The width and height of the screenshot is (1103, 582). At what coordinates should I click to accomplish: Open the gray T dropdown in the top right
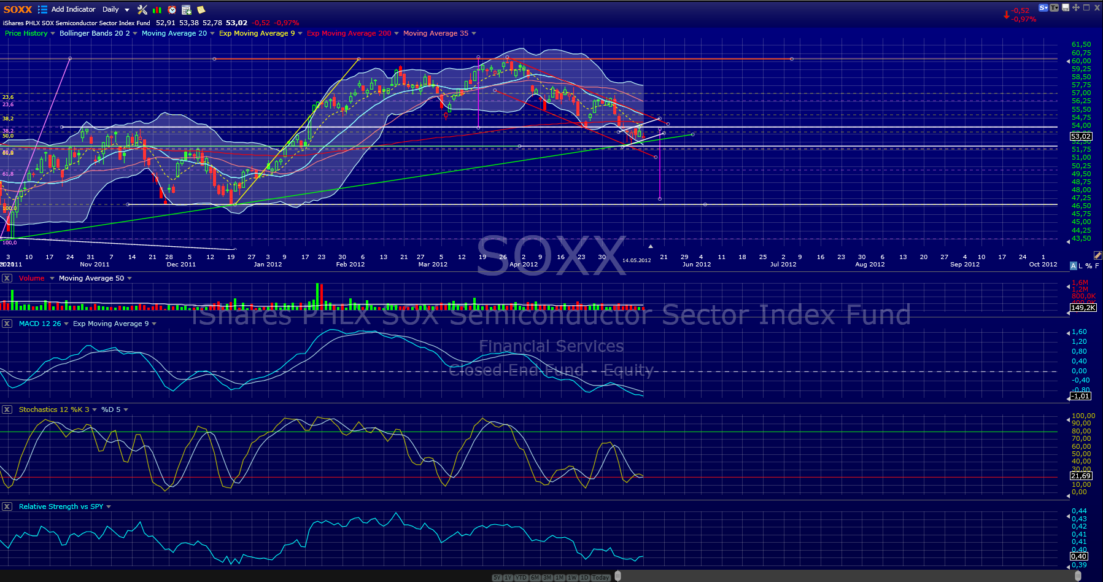(1055, 8)
